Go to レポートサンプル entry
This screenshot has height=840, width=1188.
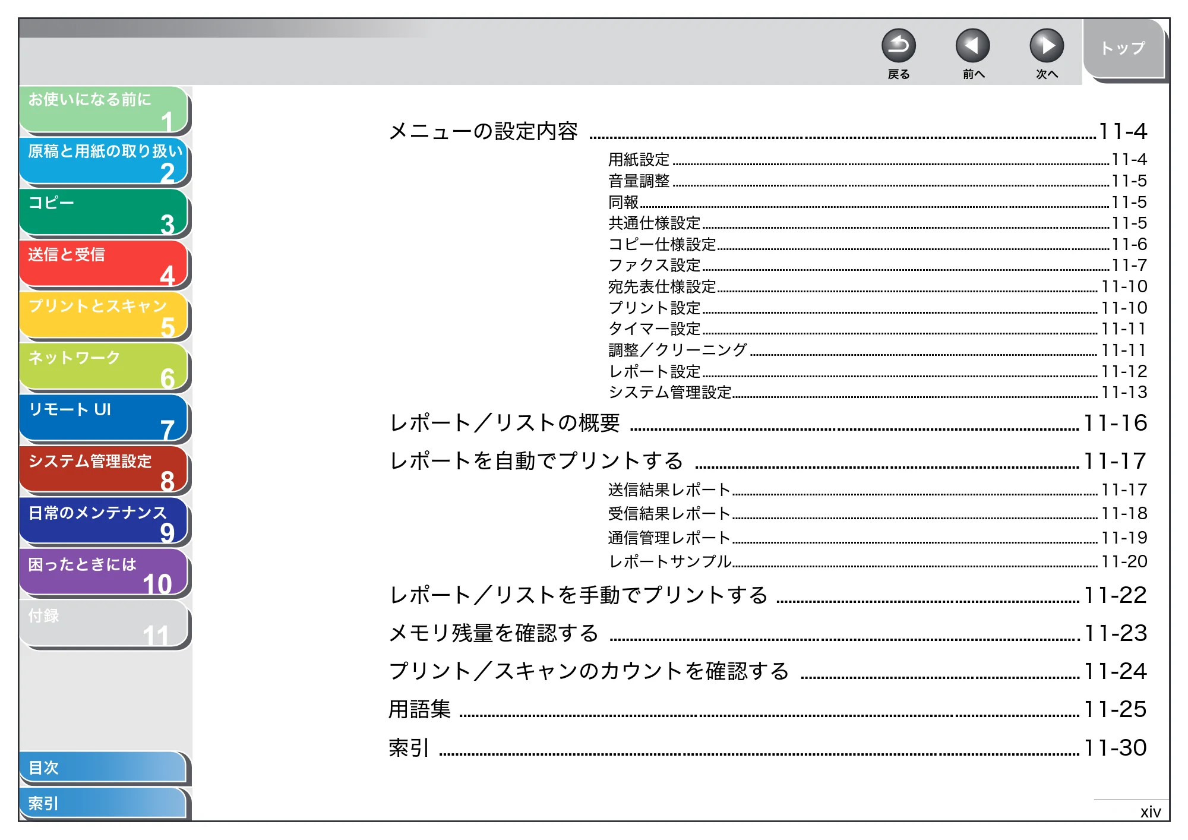coord(877,562)
